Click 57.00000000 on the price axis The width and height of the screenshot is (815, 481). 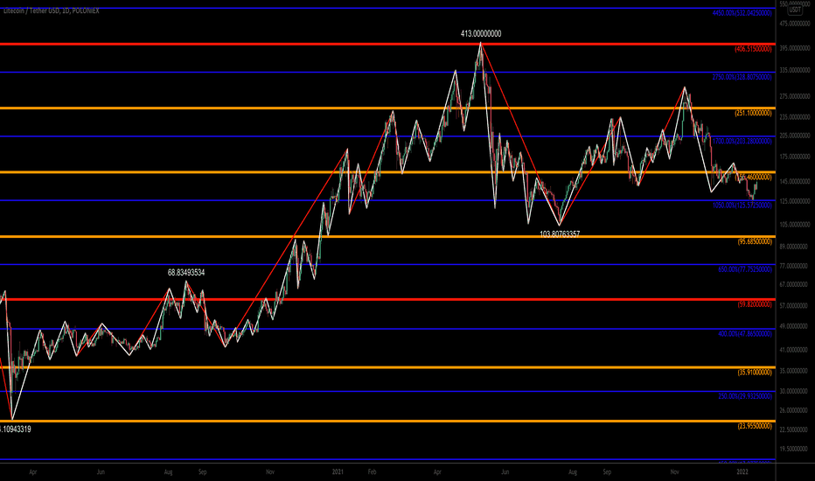pos(795,306)
